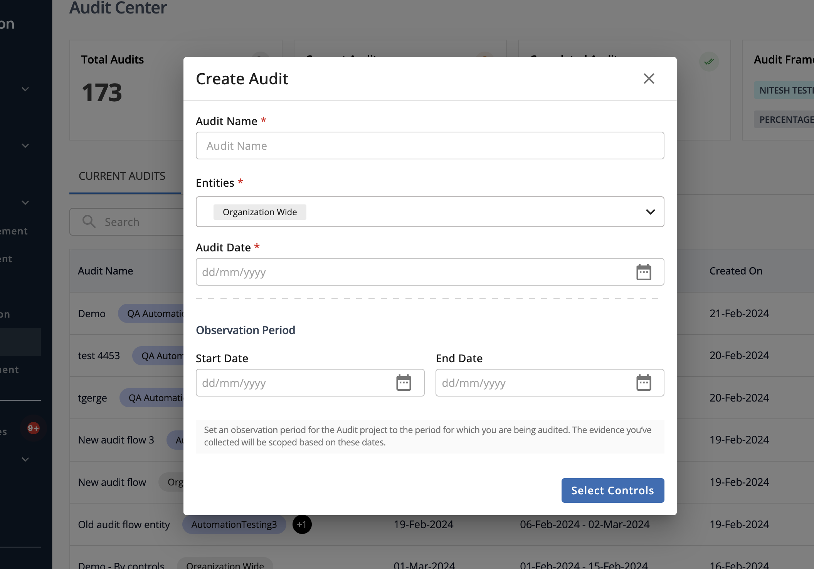This screenshot has height=569, width=814.
Task: Click the +1 entities badge
Action: (302, 524)
